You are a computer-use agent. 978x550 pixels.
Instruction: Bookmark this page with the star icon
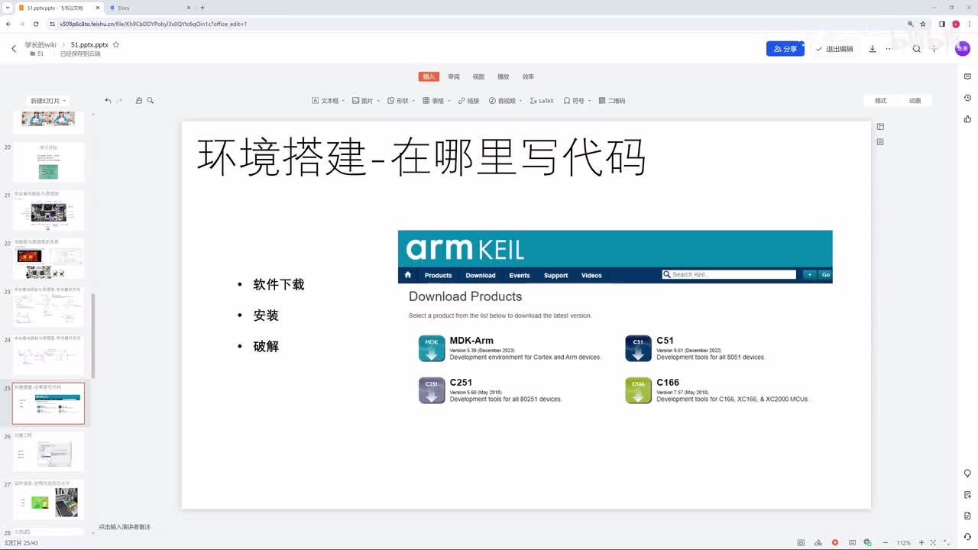click(923, 24)
